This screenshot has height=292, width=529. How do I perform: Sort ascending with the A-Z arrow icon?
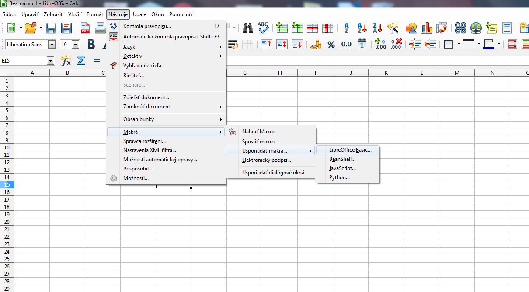[362, 28]
